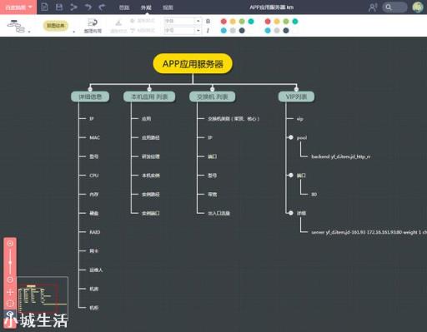Switch to the 视图 tab

[x=168, y=7]
